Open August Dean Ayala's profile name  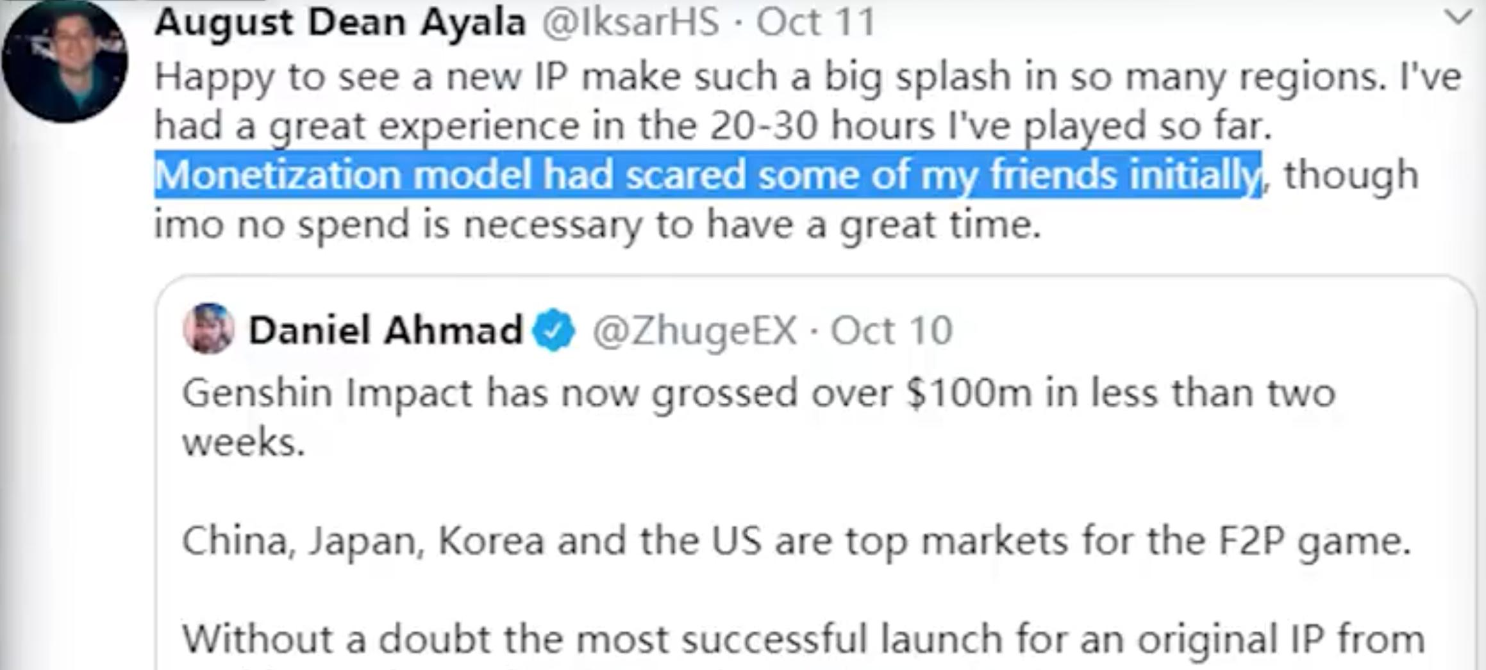point(340,22)
